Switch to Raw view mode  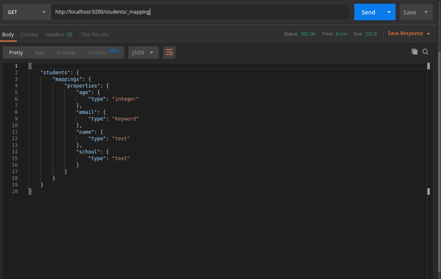[40, 52]
